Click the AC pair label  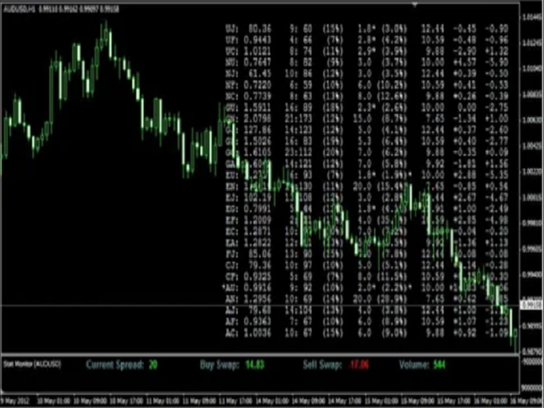tap(231, 333)
